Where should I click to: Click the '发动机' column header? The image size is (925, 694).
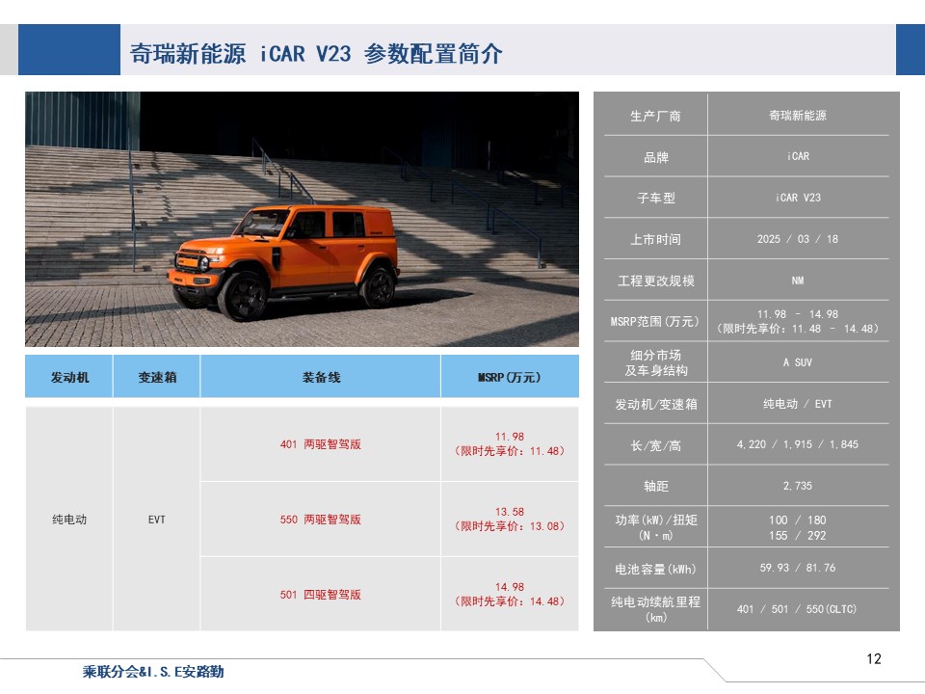pos(69,377)
